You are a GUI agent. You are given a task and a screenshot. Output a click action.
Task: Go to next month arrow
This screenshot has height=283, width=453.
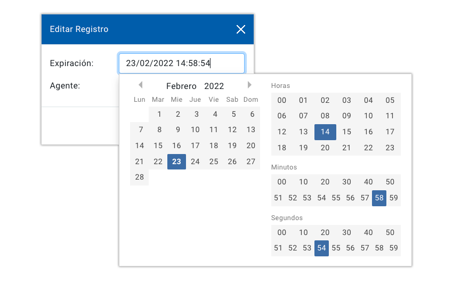click(249, 85)
